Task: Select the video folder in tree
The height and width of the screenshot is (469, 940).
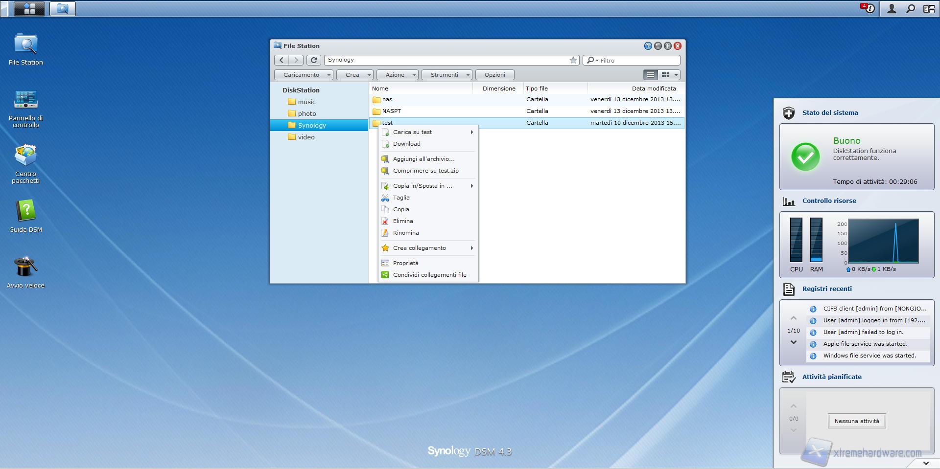Action: (306, 137)
